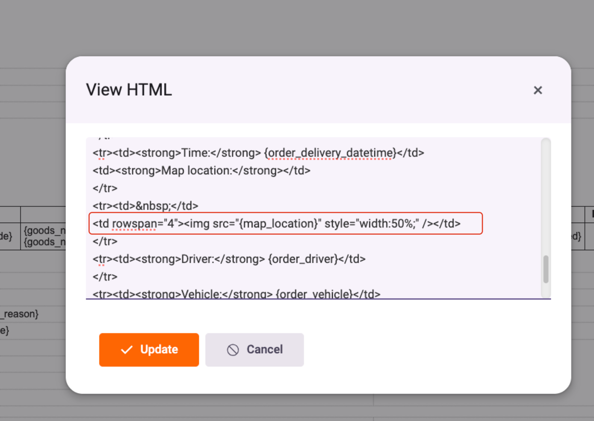Click the {order_driver} placeholder text

pyautogui.click(x=303, y=259)
